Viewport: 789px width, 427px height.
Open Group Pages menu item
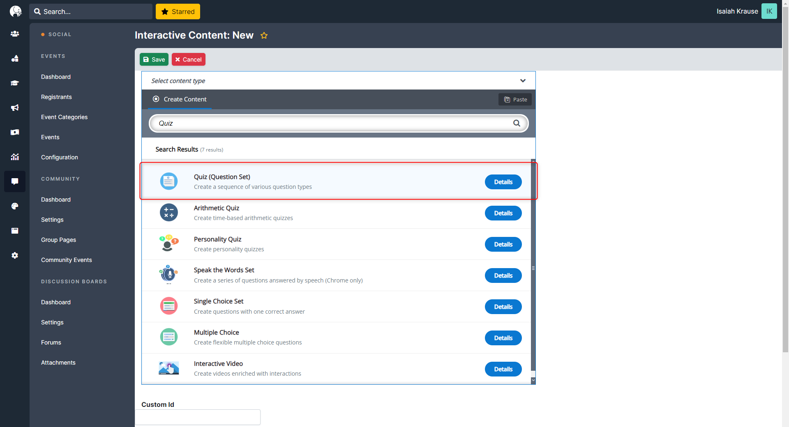tap(58, 240)
